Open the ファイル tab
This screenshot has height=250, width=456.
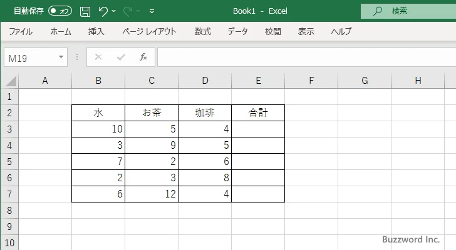(21, 31)
